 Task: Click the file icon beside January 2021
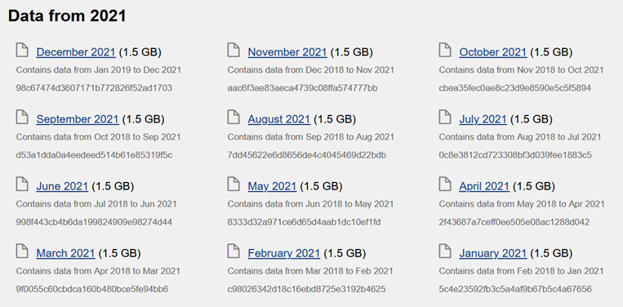click(445, 251)
